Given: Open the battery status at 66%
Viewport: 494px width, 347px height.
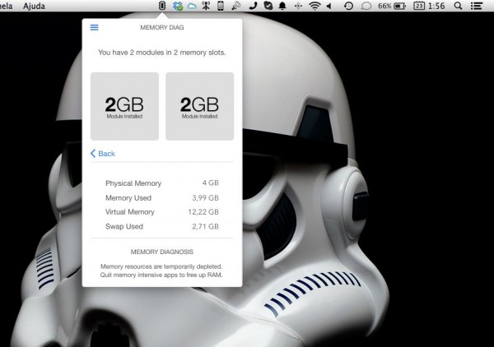Looking at the screenshot, I should [392, 6].
